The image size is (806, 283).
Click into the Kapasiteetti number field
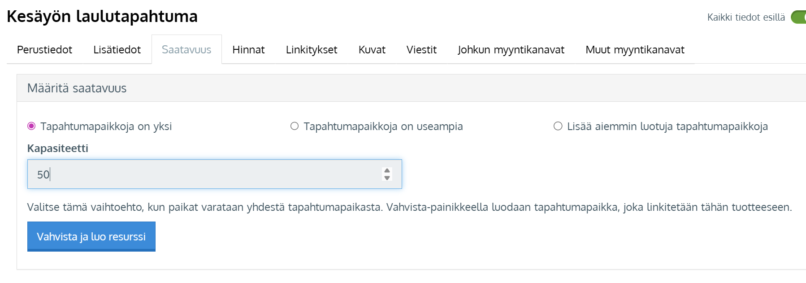(202, 174)
